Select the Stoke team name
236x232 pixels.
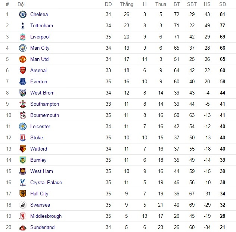click(x=37, y=138)
